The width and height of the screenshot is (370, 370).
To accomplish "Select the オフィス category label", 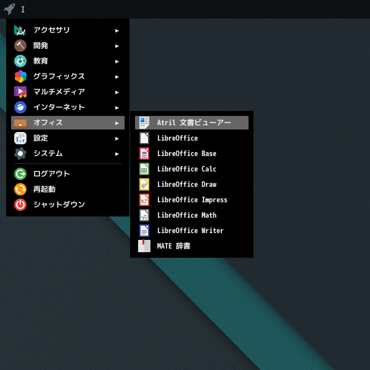I will 48,123.
